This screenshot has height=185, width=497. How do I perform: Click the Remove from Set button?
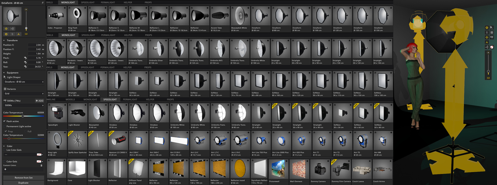coord(24,178)
